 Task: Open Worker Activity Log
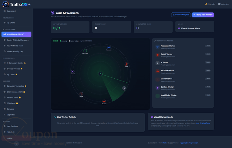click(x=16, y=51)
